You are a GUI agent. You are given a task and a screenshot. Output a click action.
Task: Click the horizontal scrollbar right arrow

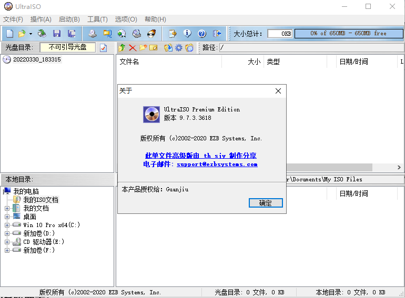[x=399, y=168]
